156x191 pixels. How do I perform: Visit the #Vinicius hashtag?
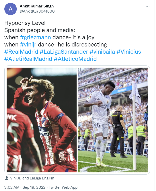[129, 52]
